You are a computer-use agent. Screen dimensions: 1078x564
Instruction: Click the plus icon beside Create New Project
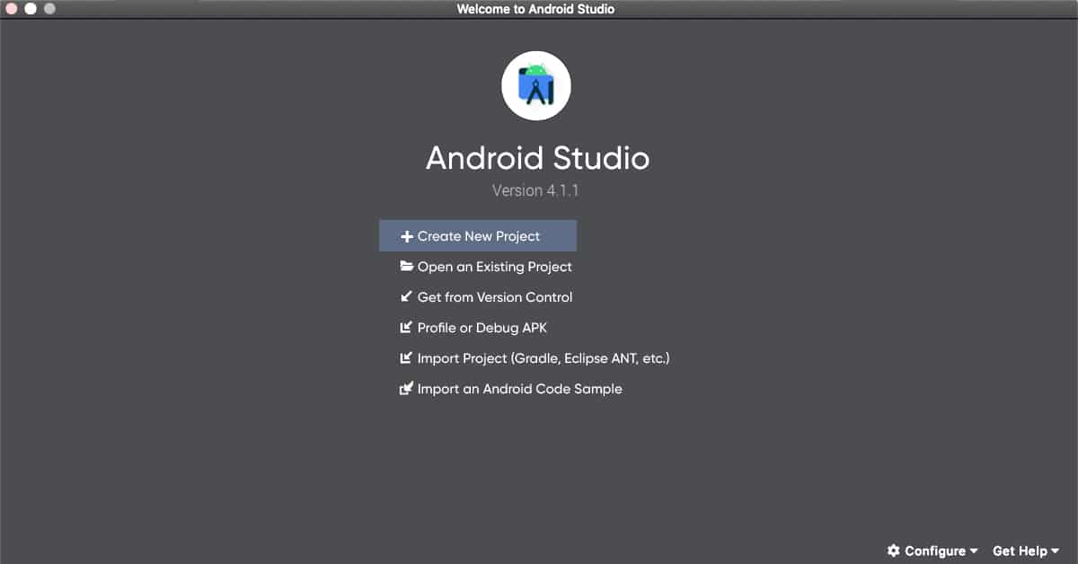406,237
